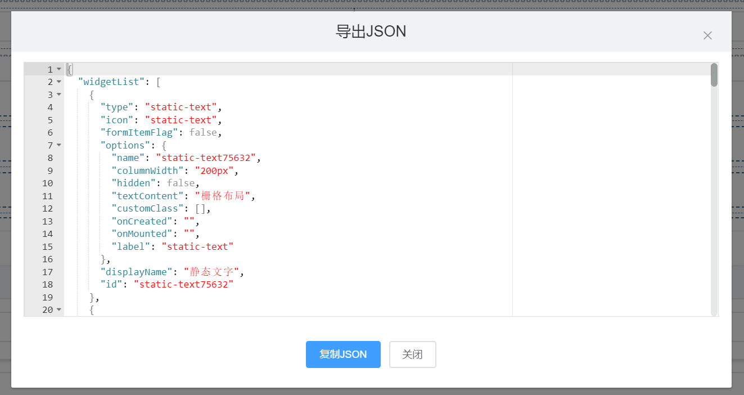Place cursor on "static-text75632" name value
This screenshot has height=395, width=744.
(x=209, y=158)
